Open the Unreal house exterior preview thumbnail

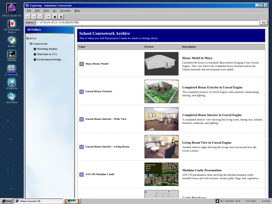pyautogui.click(x=162, y=91)
